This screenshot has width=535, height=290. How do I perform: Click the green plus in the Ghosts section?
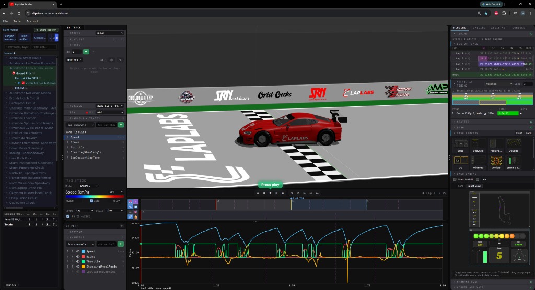point(86,52)
